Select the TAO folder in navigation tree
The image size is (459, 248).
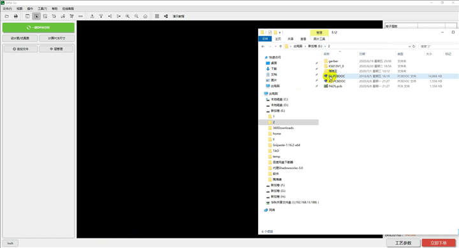click(276, 151)
